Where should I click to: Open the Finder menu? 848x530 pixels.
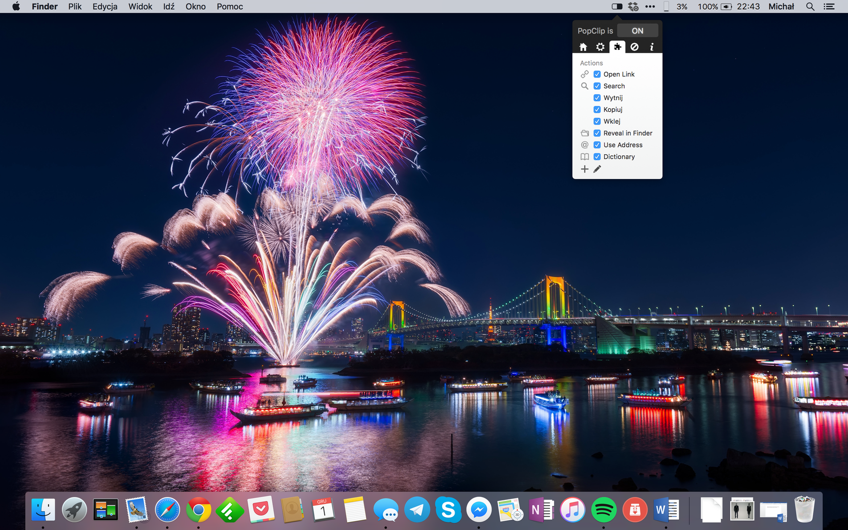[45, 6]
